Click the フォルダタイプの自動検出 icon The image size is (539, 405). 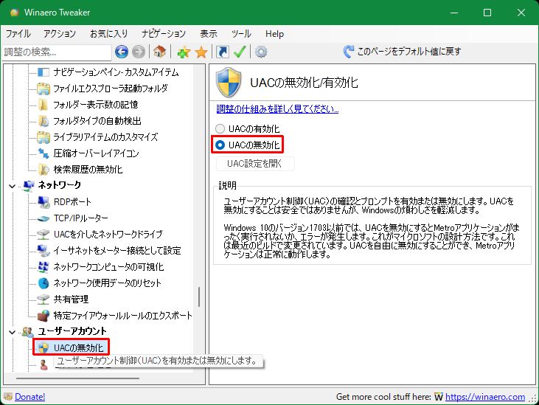44,121
